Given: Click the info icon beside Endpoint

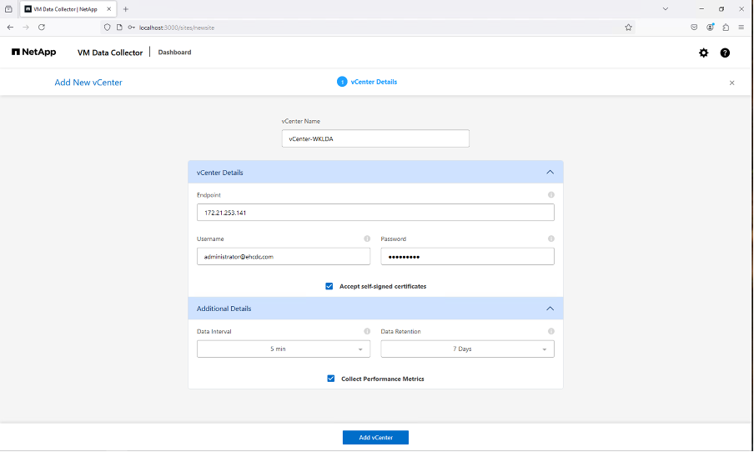Looking at the screenshot, I should (x=550, y=195).
